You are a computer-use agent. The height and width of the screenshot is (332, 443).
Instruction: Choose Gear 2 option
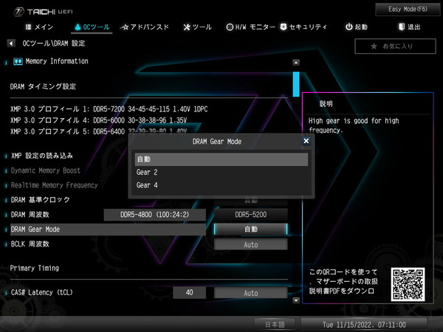pyautogui.click(x=221, y=172)
